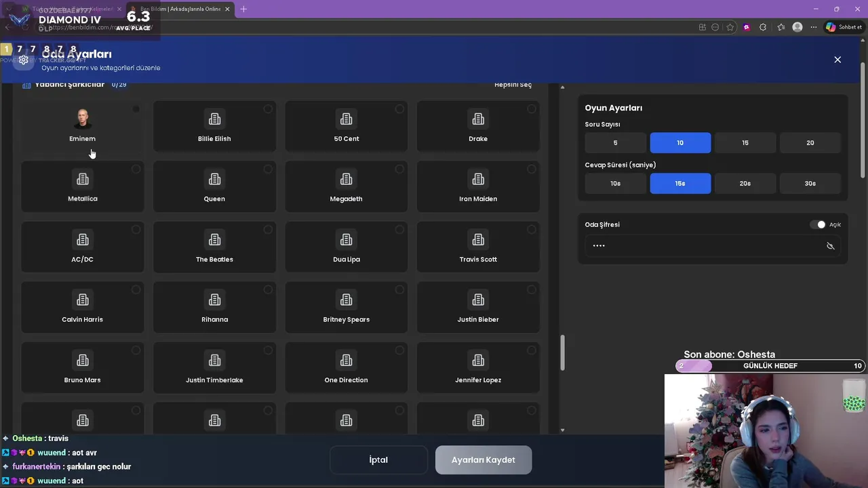Click the split screen icon in address bar

703,27
